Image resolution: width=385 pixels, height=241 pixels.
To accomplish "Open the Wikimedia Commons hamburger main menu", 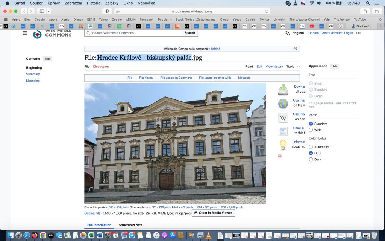I will [25, 33].
